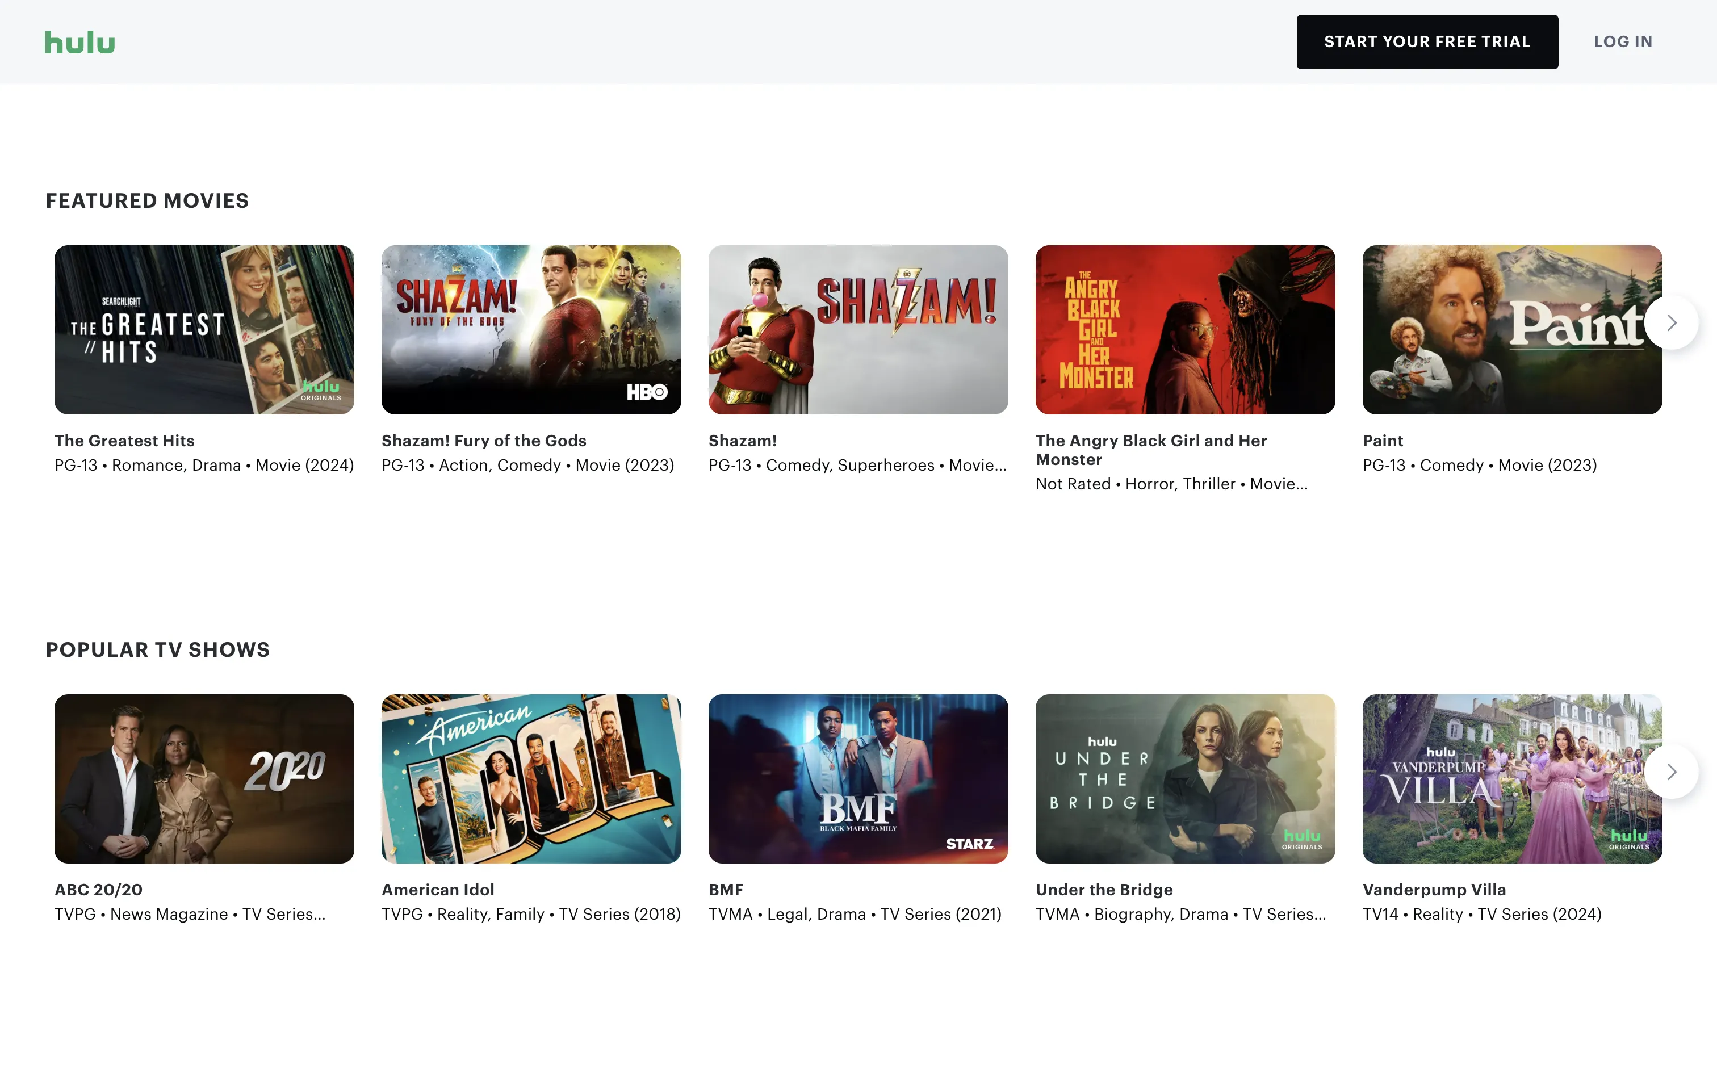Click The Greatest Hits title text

[124, 441]
